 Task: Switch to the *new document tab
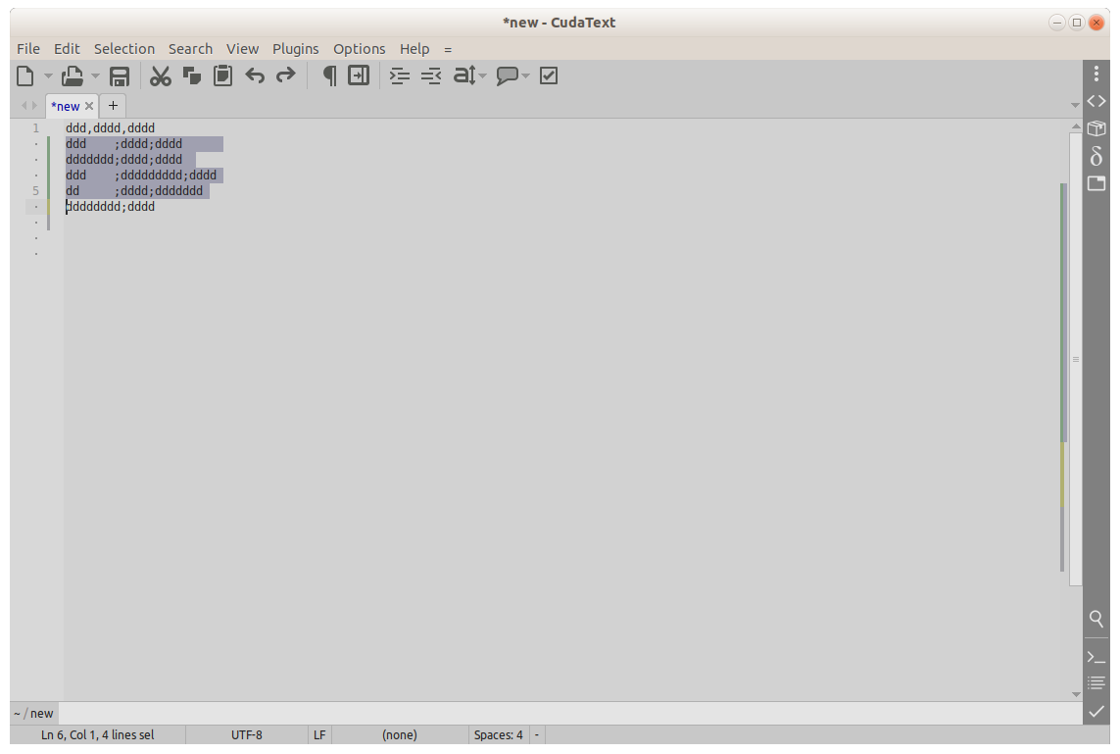tap(66, 106)
